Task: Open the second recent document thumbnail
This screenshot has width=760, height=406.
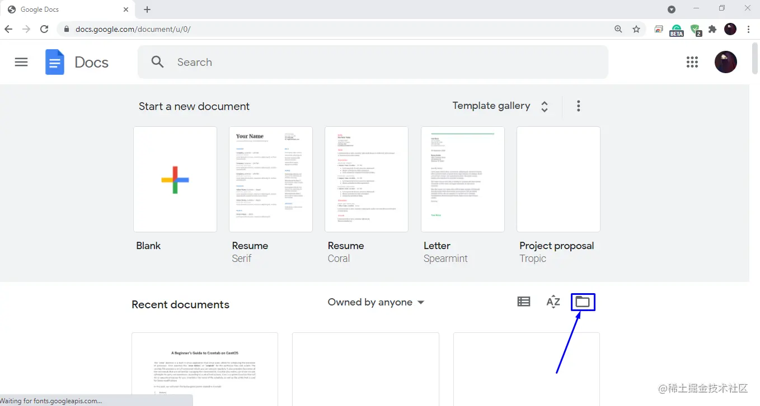Action: pos(365,369)
